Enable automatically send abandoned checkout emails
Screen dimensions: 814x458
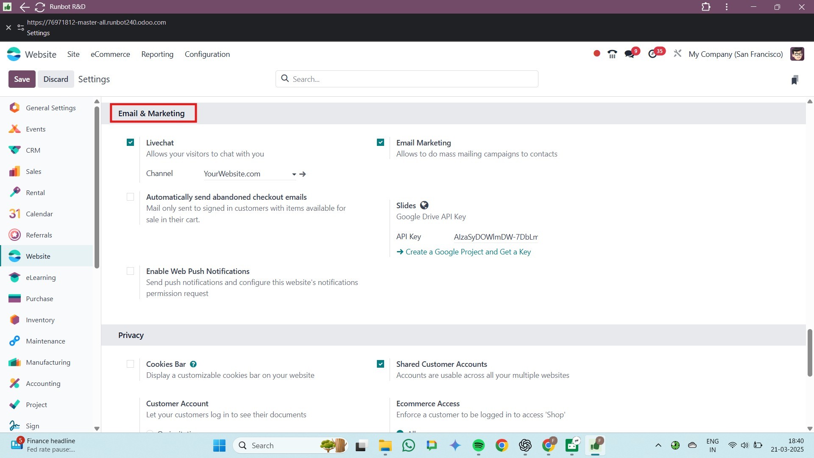tap(130, 197)
